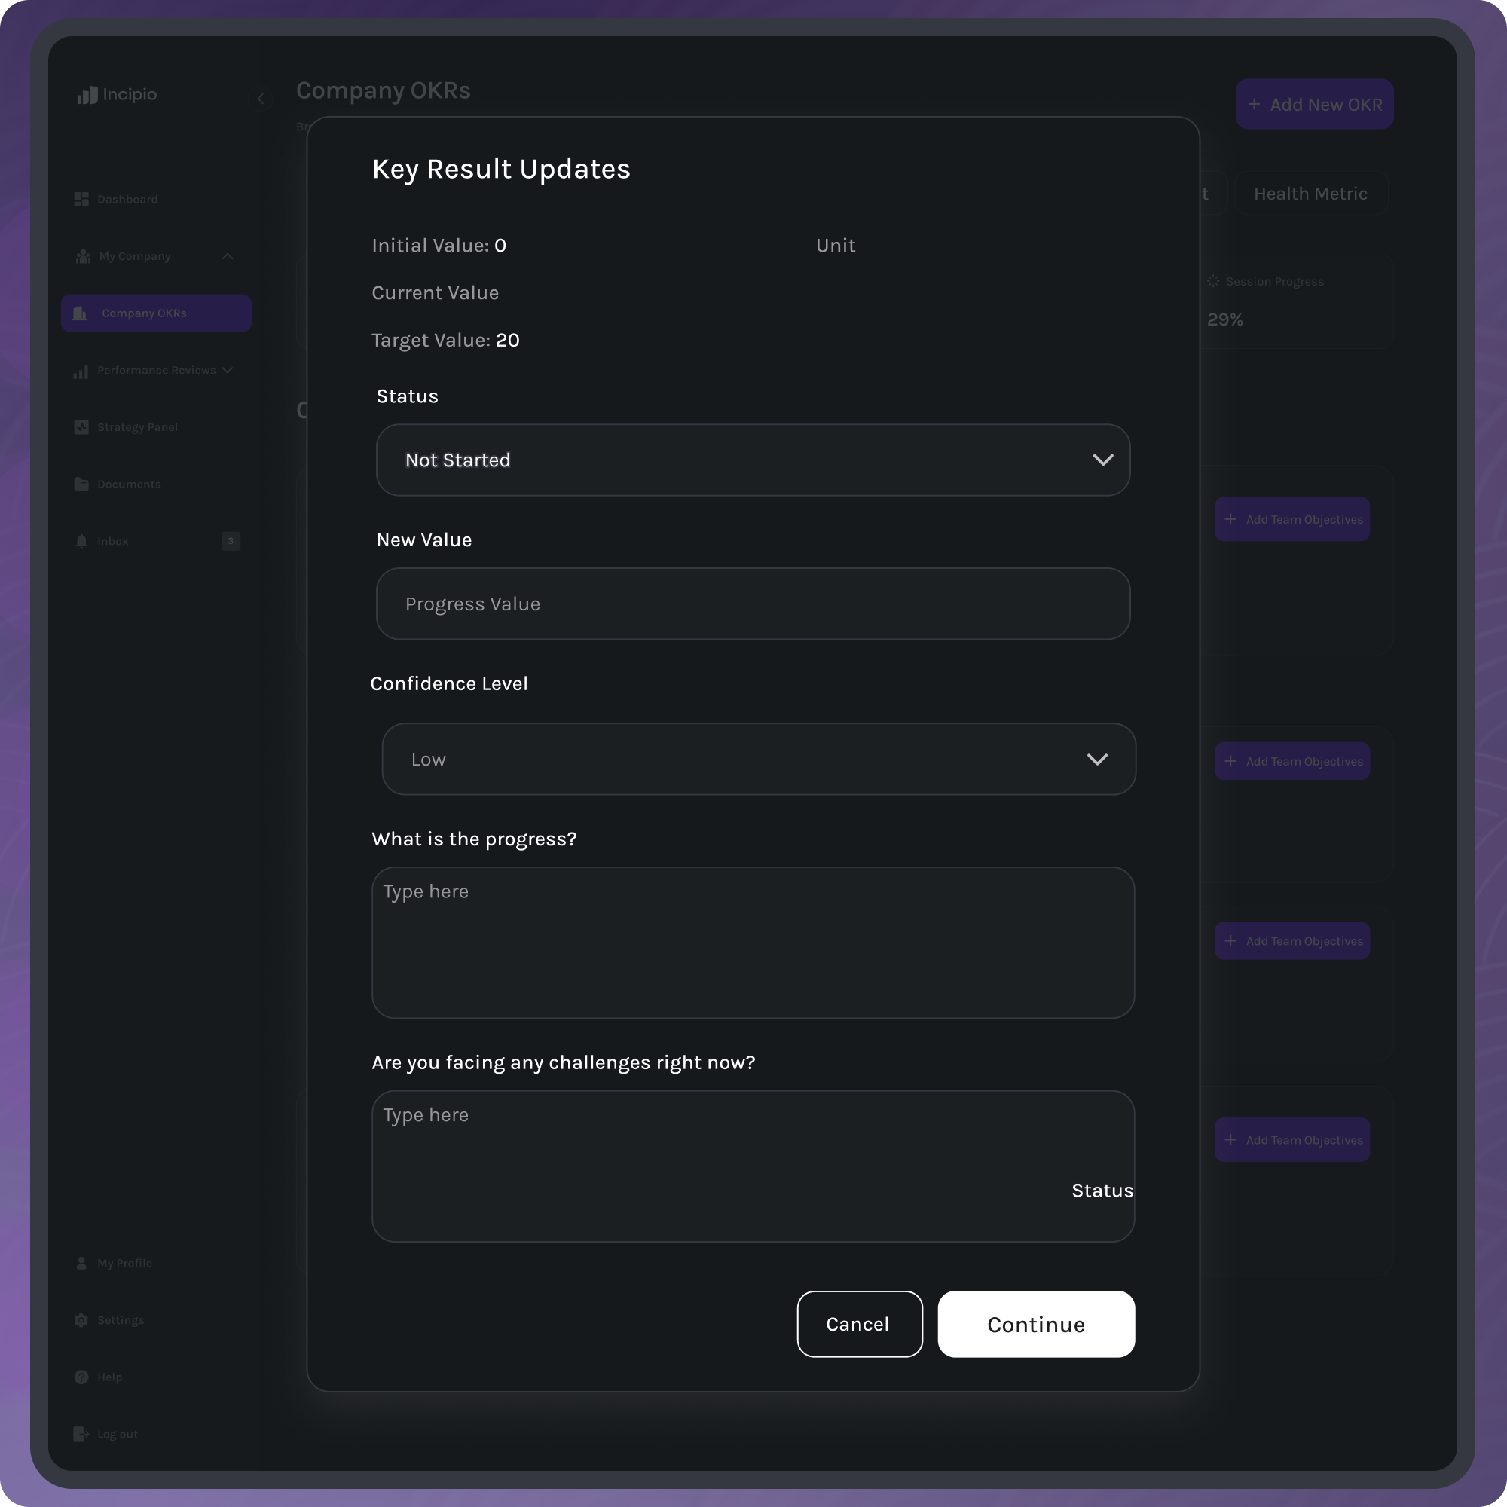Open Dashboard via its grid icon
The image size is (1507, 1507).
[81, 200]
